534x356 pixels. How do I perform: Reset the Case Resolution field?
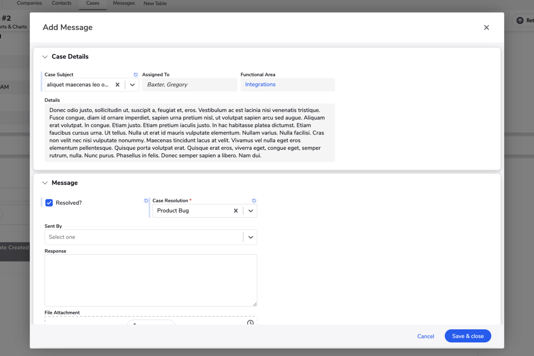[x=254, y=201]
